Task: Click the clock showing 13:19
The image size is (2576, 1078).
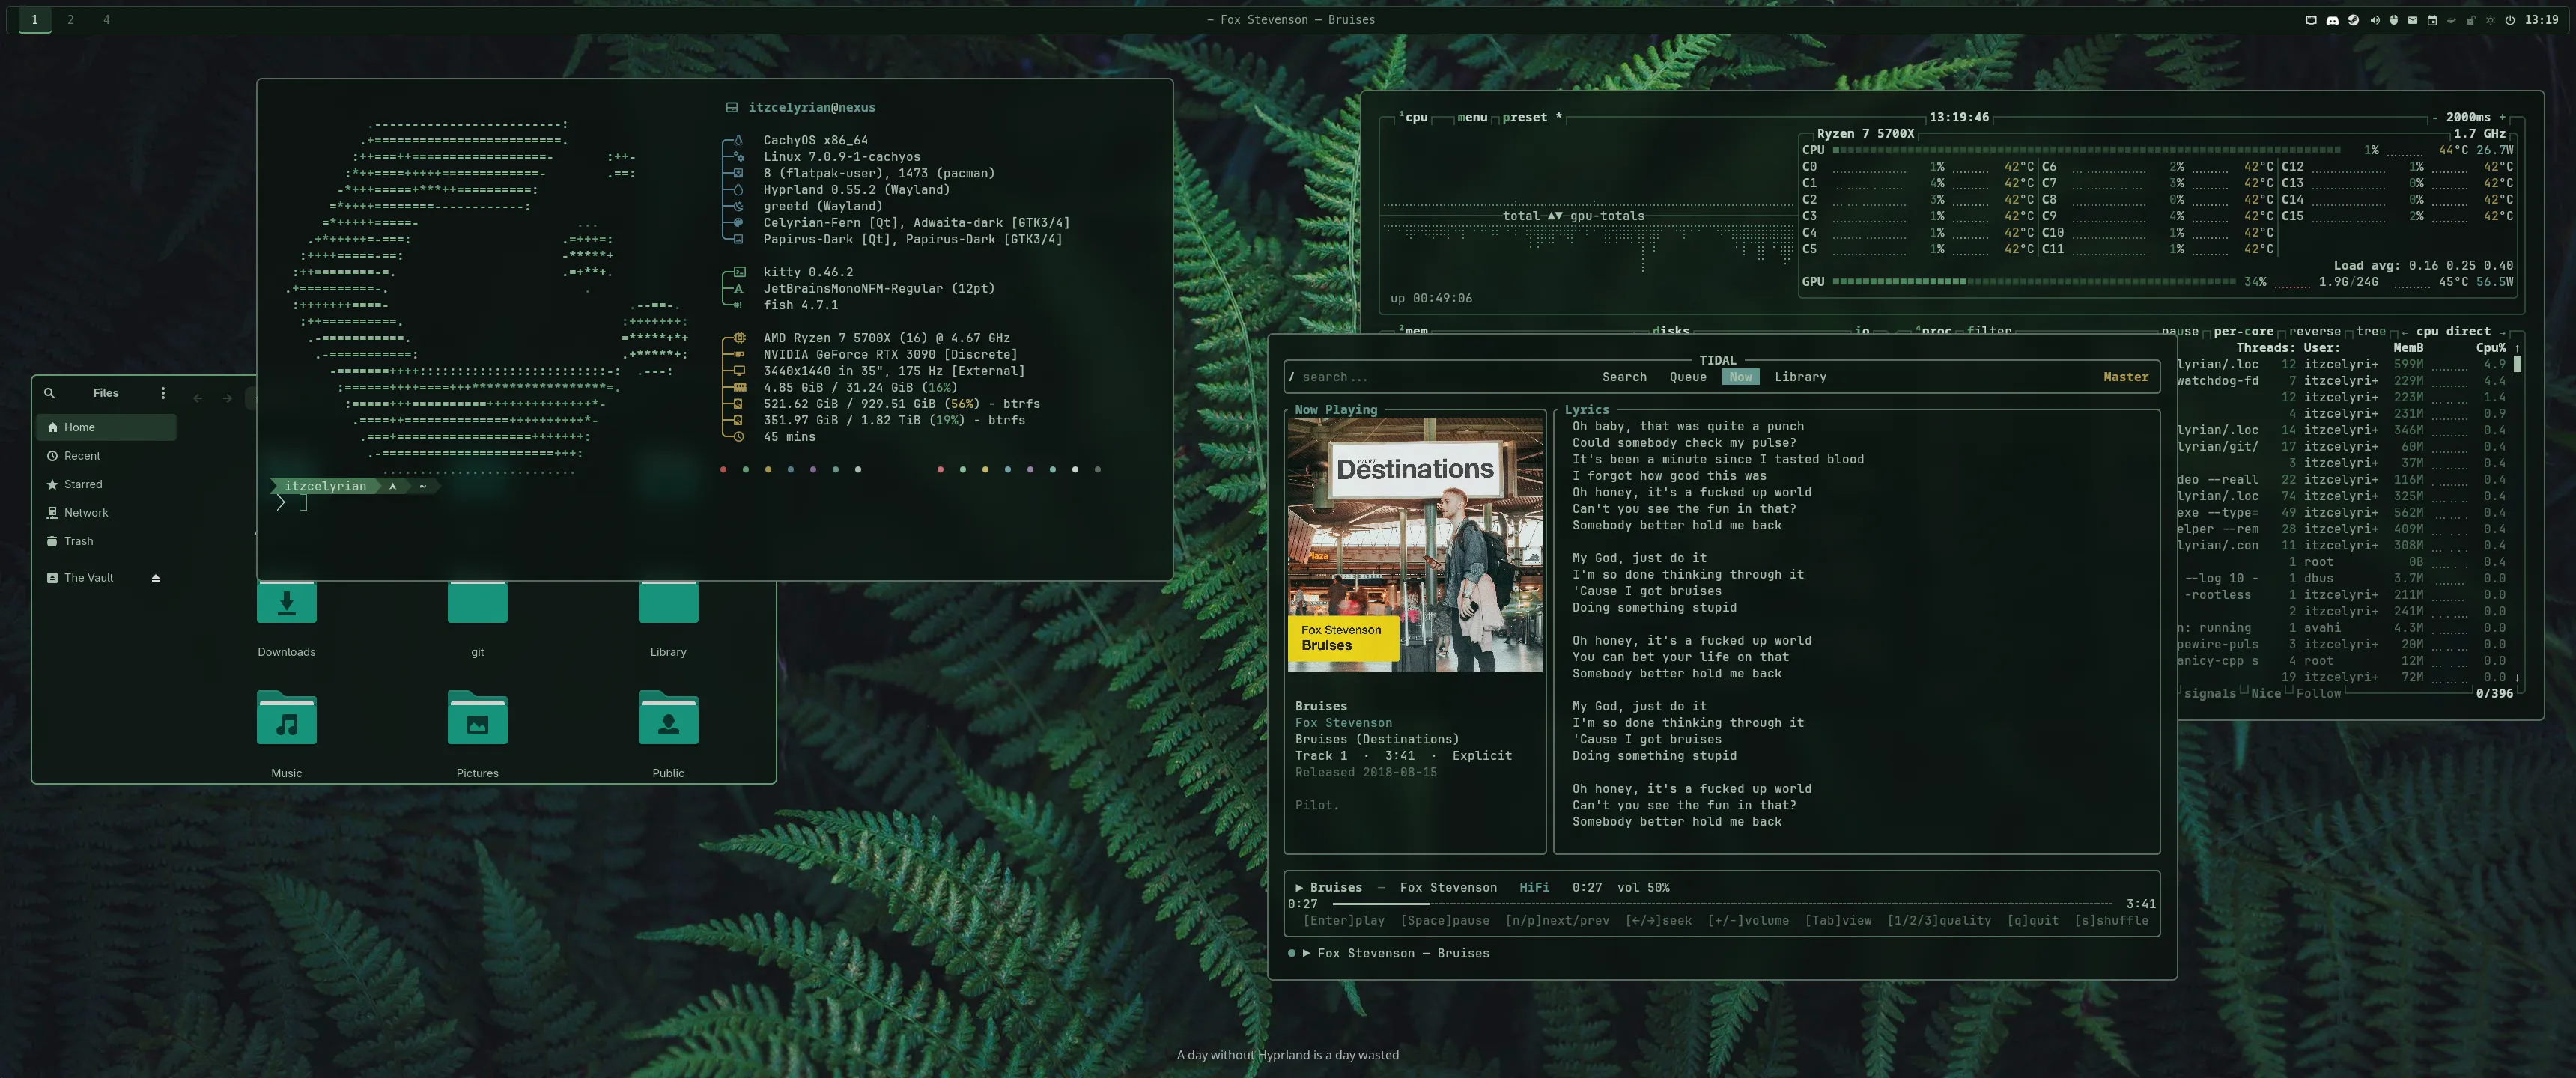Action: pyautogui.click(x=2541, y=20)
